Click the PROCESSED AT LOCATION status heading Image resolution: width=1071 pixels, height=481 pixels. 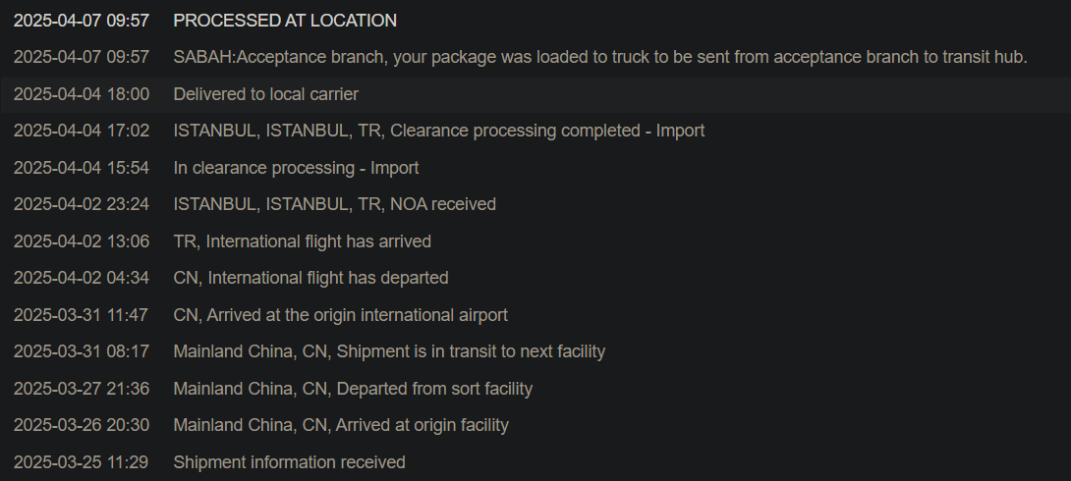click(x=285, y=21)
